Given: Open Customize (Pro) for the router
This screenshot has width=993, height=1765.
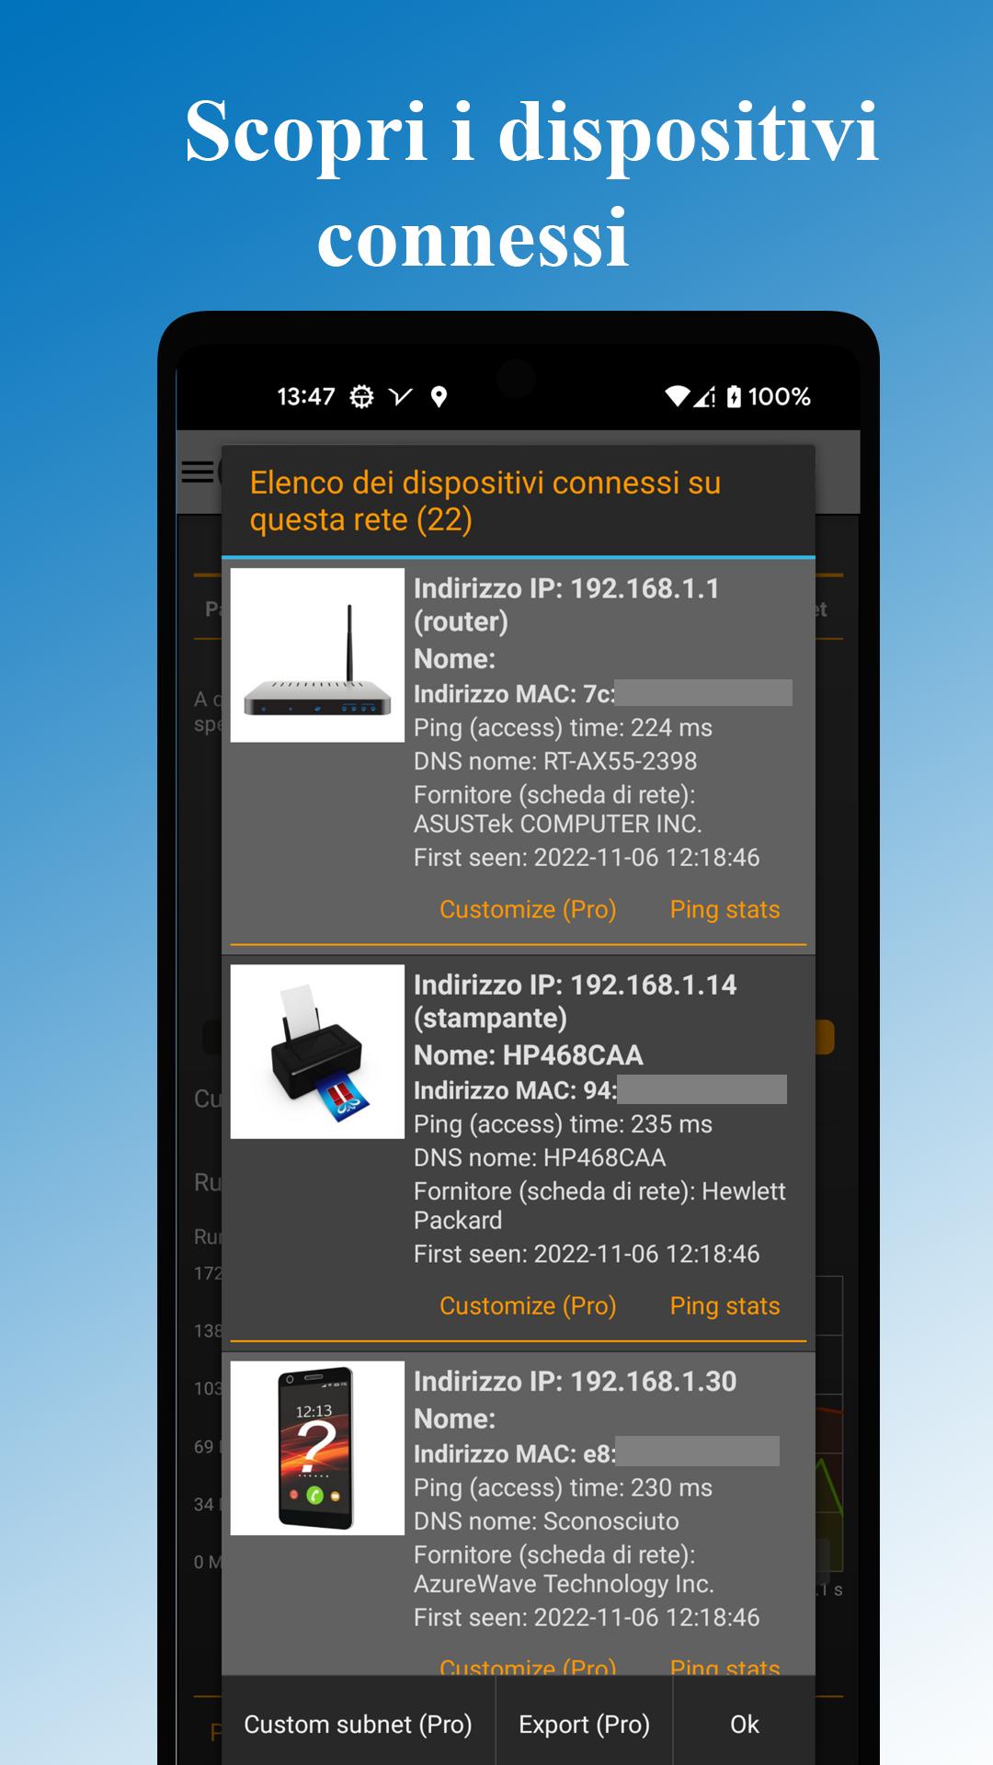Looking at the screenshot, I should pyautogui.click(x=528, y=909).
